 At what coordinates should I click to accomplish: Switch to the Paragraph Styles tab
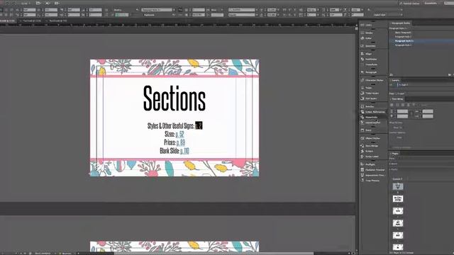tap(401, 23)
